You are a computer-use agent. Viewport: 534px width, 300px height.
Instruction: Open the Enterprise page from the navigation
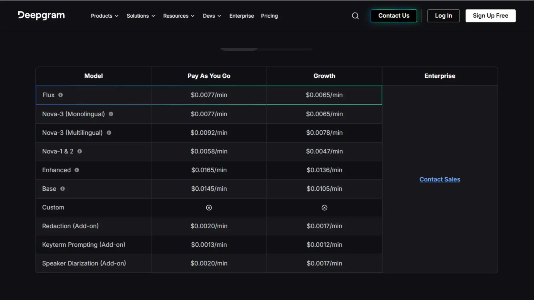point(241,16)
